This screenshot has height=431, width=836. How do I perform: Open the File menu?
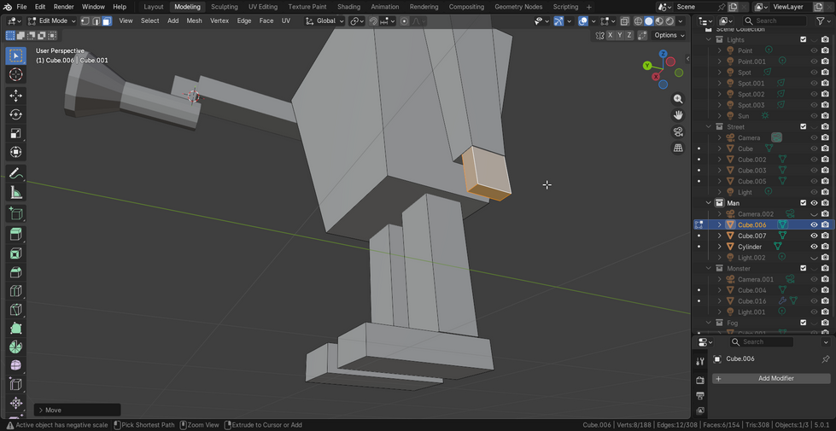pos(22,7)
